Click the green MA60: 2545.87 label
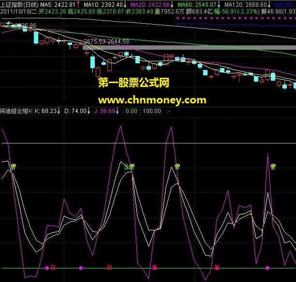This screenshot has width=296, height=282. click(197, 4)
